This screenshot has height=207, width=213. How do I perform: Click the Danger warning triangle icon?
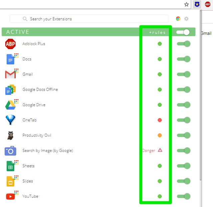click(x=160, y=150)
